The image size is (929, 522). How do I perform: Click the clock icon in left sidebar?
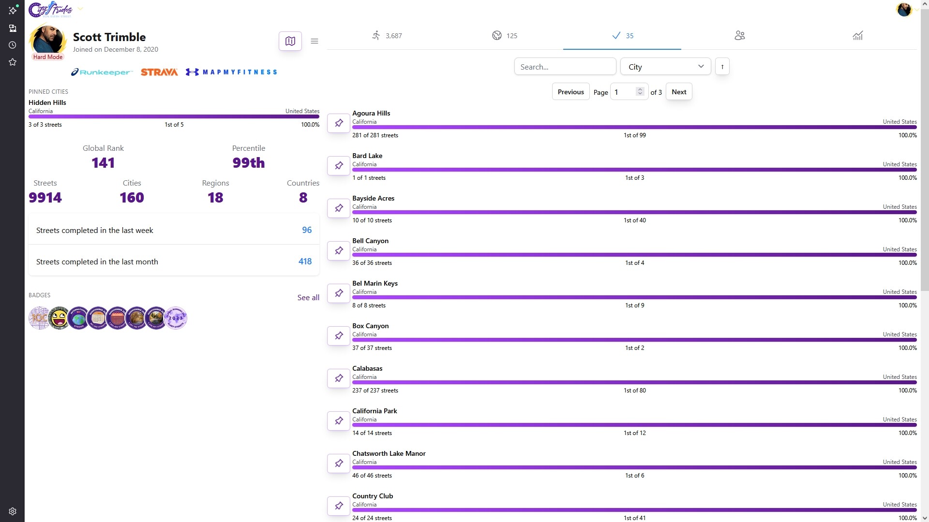pyautogui.click(x=13, y=45)
